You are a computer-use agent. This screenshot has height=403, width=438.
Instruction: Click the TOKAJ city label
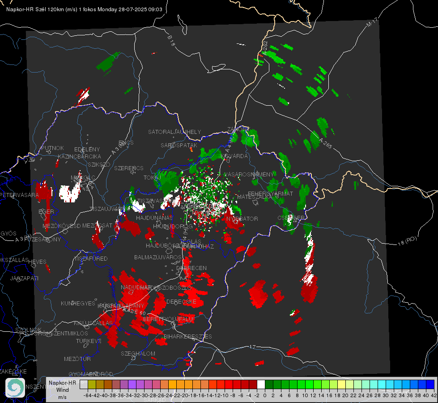[152, 178]
